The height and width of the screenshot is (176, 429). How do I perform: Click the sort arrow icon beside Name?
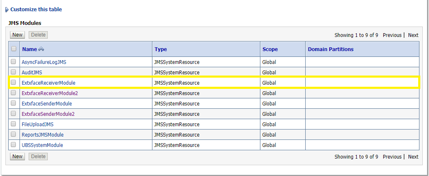[x=41, y=49]
